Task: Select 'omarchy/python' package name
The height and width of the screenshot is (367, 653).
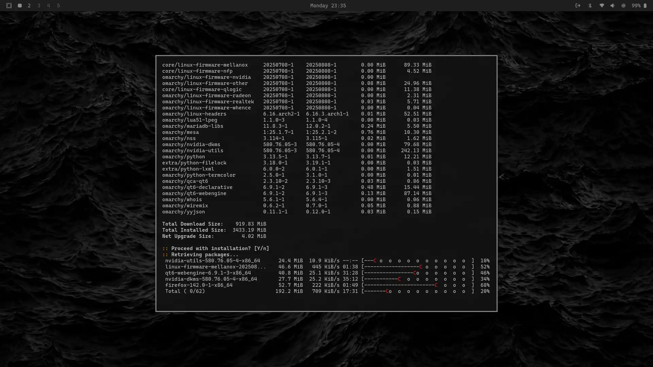Action: [x=183, y=157]
